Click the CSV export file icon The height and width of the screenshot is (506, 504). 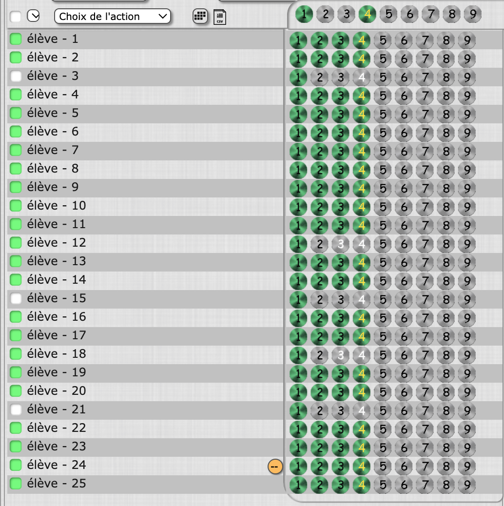point(220,17)
